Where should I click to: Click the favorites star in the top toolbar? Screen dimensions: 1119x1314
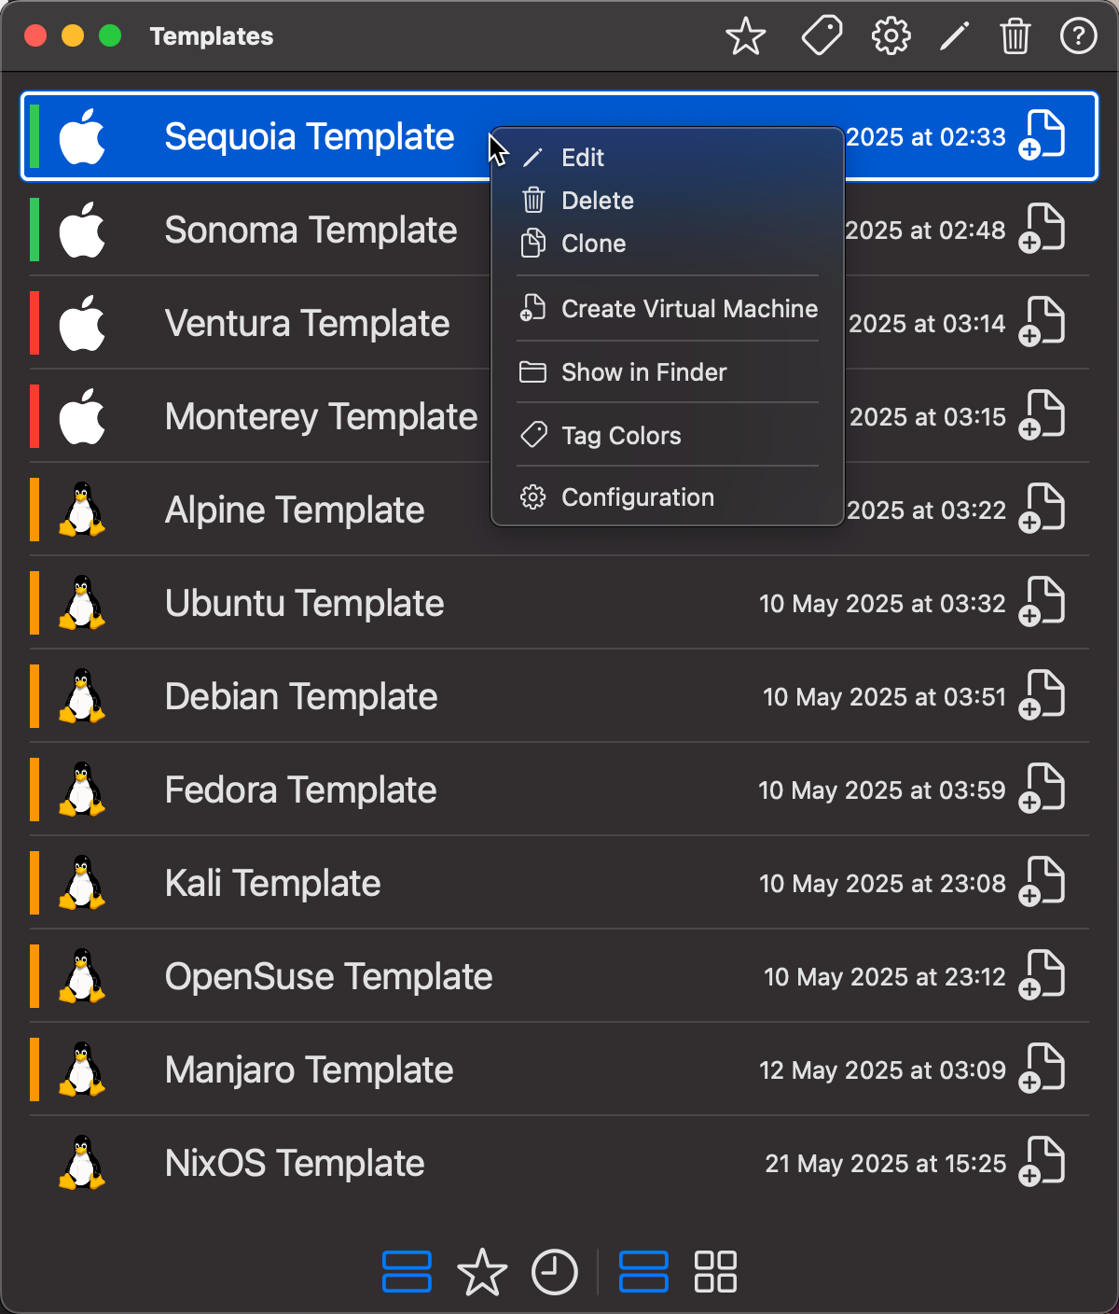[745, 37]
